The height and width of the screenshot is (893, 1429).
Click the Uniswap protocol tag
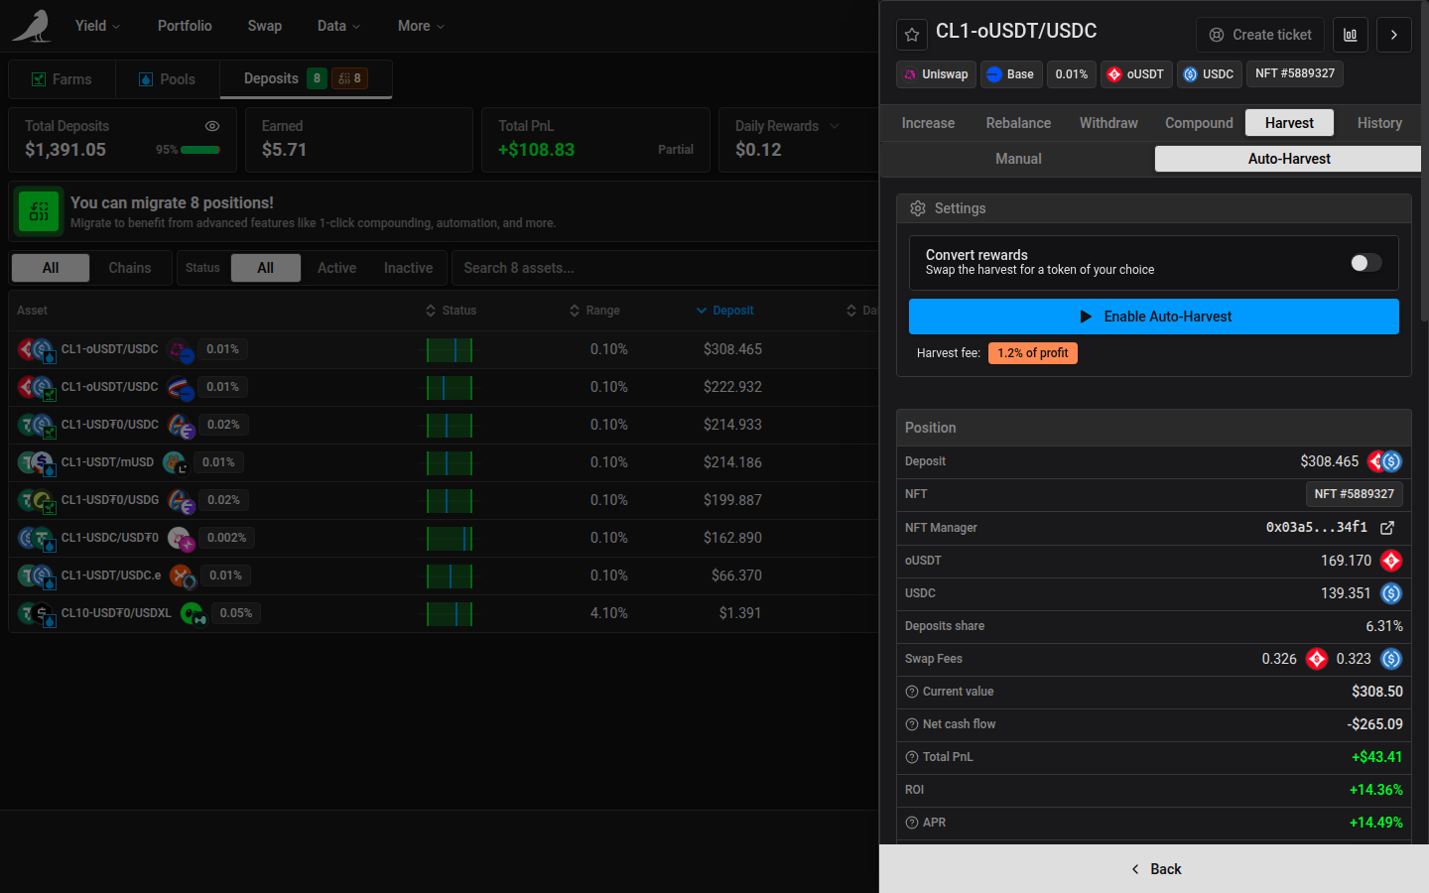936,74
